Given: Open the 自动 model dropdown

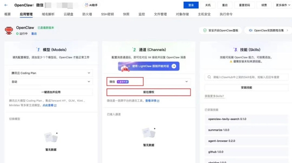Looking at the screenshot, I should (51, 81).
